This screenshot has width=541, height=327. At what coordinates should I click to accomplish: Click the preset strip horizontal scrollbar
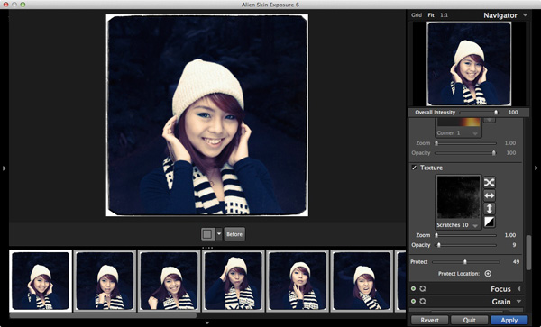(x=103, y=315)
